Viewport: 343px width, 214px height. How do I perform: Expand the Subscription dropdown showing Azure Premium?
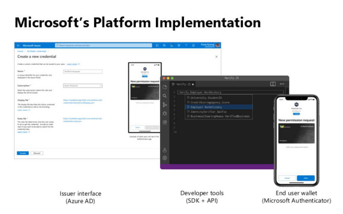click(x=83, y=86)
